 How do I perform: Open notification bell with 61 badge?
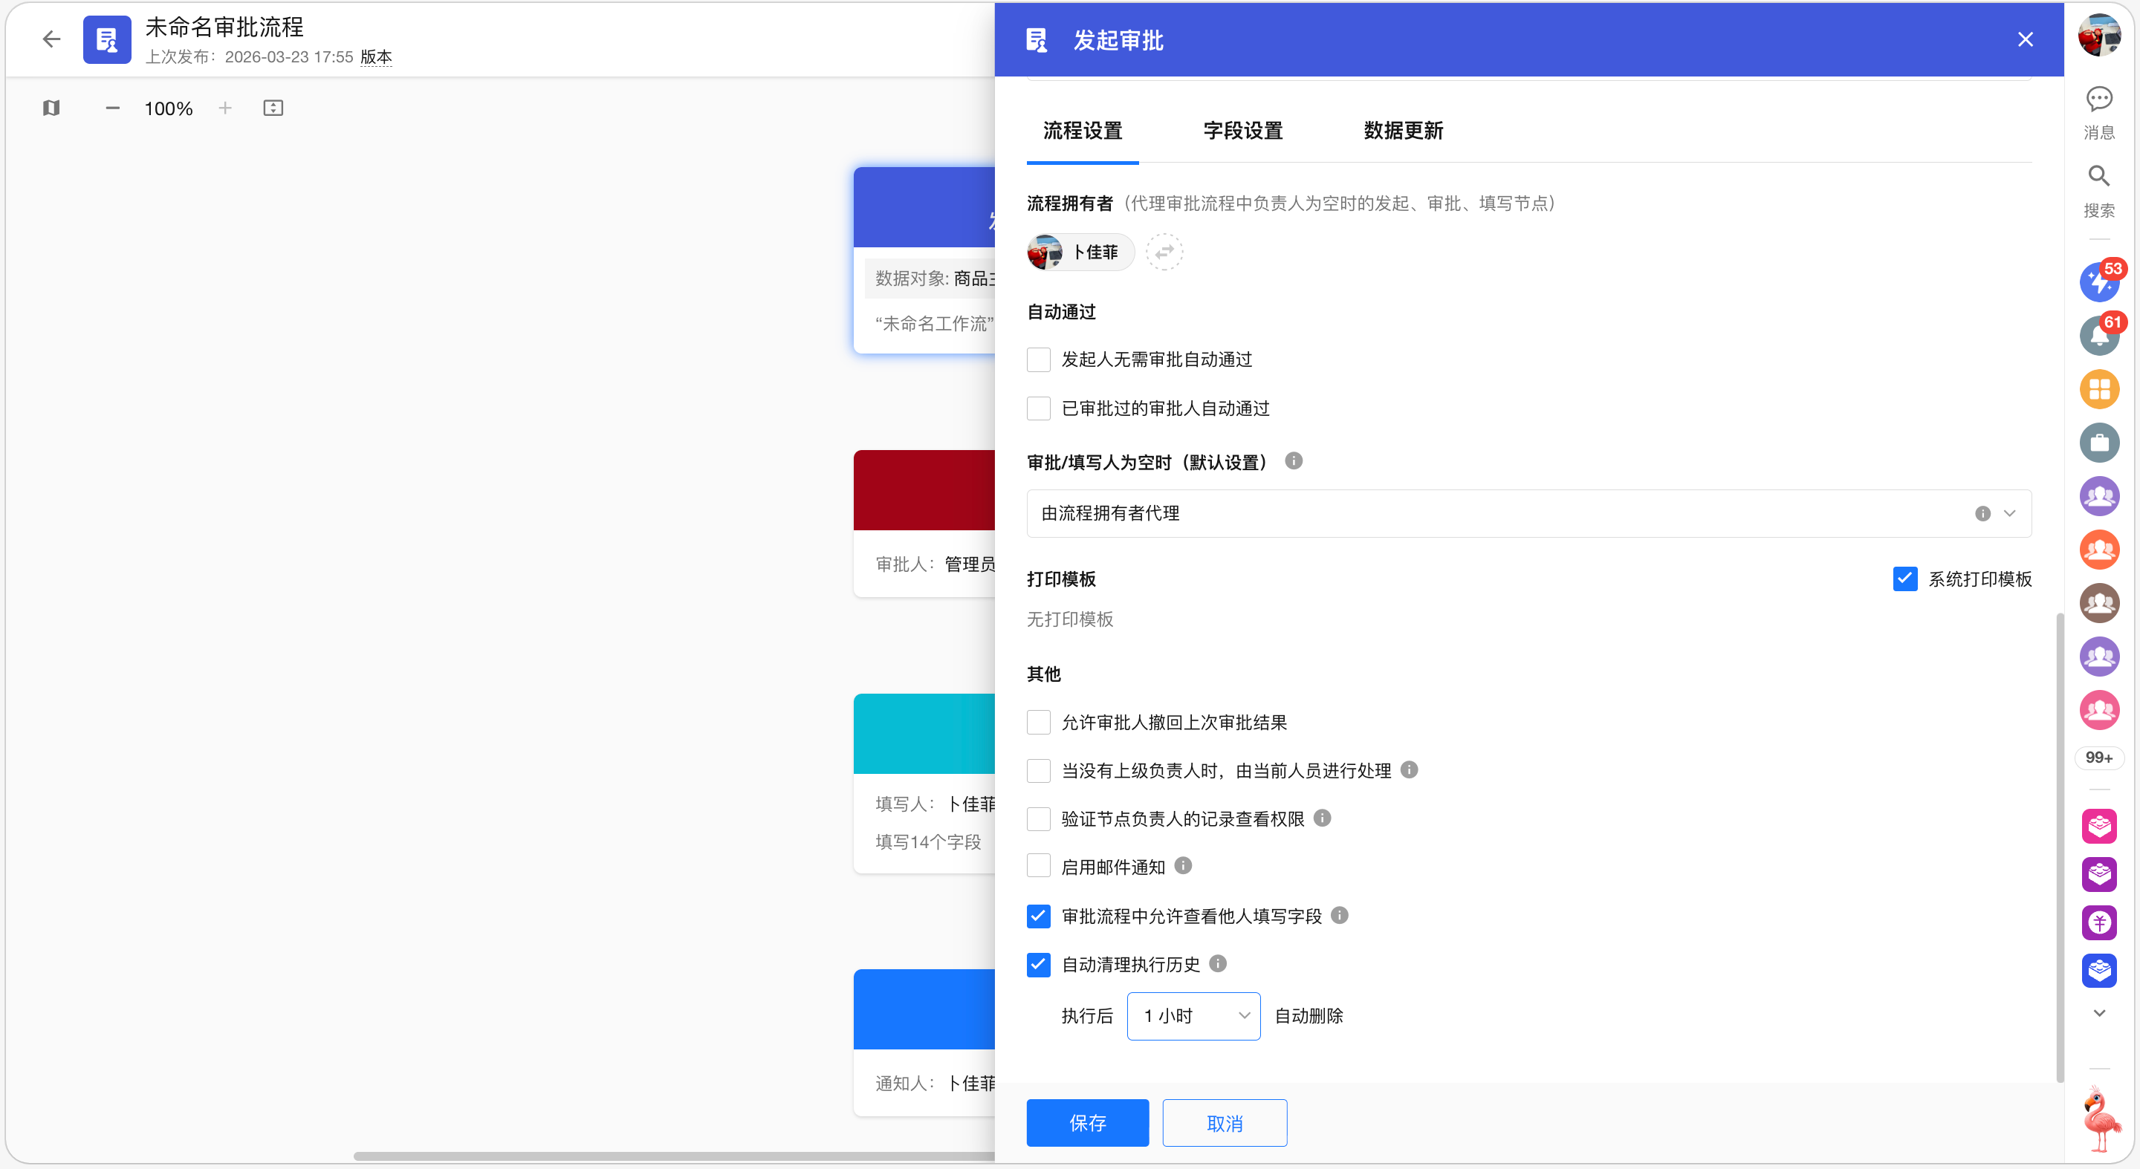pyautogui.click(x=2098, y=336)
